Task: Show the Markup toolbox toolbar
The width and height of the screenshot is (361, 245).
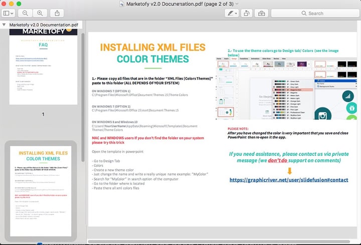Action: click(261, 14)
